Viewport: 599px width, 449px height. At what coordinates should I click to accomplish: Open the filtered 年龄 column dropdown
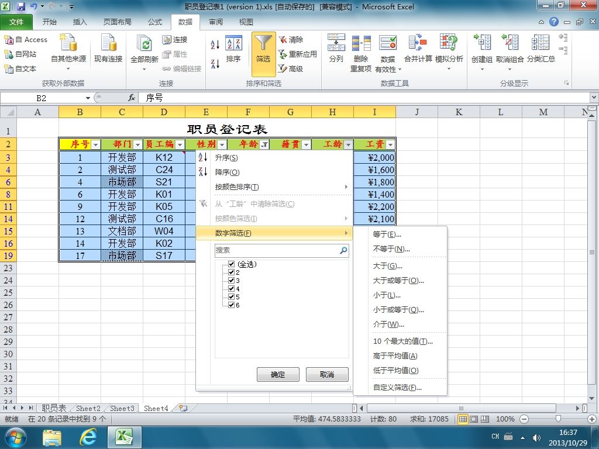click(x=264, y=145)
